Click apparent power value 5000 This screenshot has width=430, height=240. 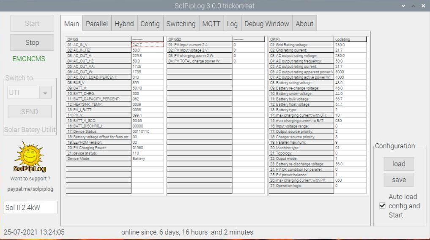tap(350, 72)
